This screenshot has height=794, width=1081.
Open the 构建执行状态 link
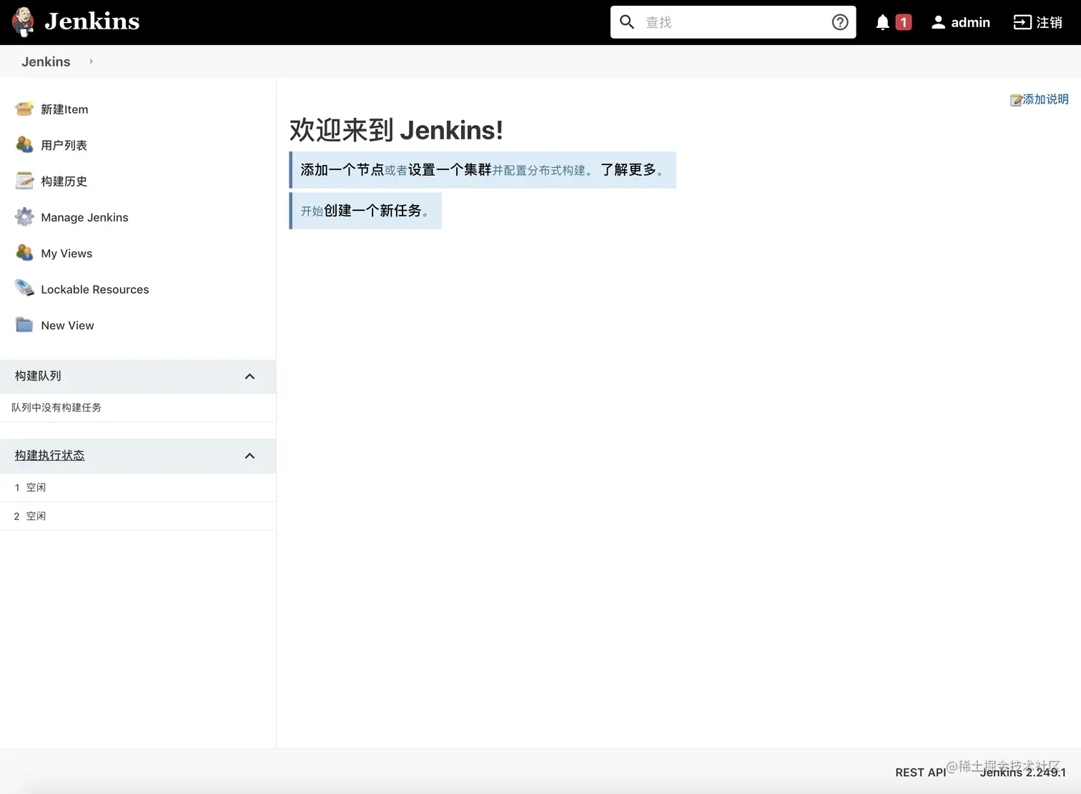point(49,455)
